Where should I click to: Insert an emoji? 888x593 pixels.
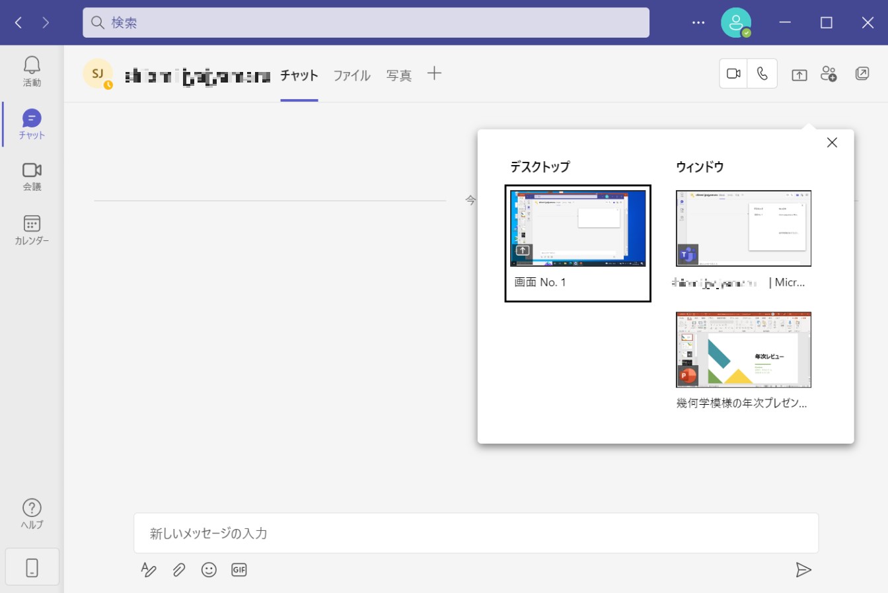209,569
